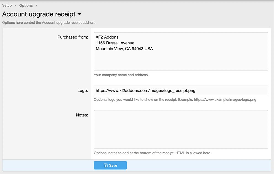Place cursor on "1156 Russell Avenue" line

(x=115, y=43)
